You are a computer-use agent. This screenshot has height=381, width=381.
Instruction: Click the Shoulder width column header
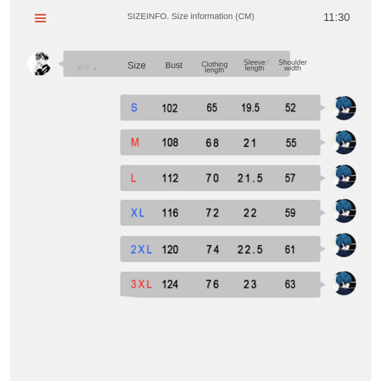click(292, 65)
